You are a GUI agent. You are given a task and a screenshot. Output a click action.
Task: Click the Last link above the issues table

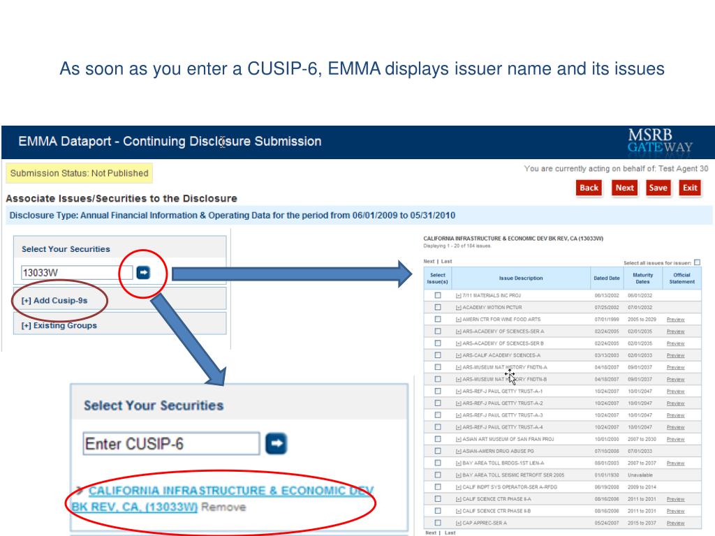coord(446,261)
